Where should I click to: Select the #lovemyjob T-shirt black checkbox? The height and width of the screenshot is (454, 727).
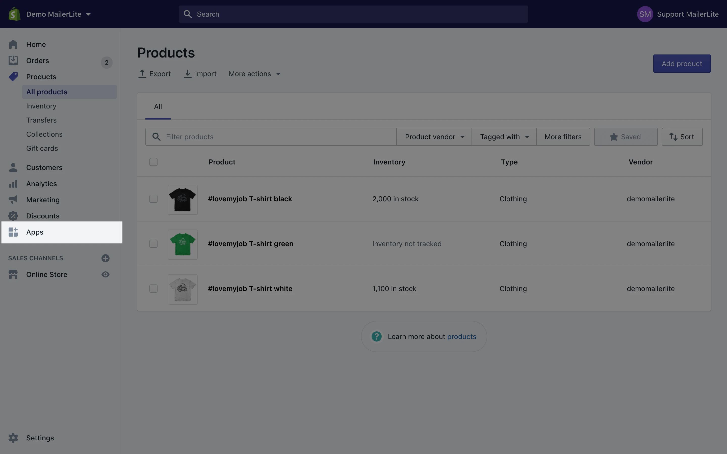[153, 199]
